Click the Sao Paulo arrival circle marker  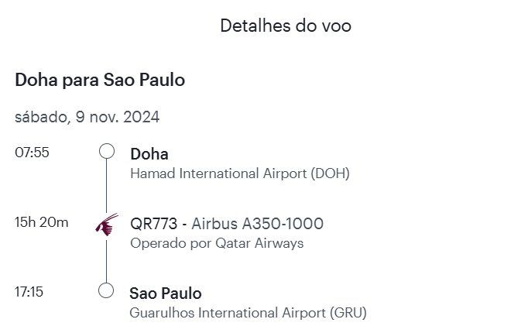click(107, 290)
